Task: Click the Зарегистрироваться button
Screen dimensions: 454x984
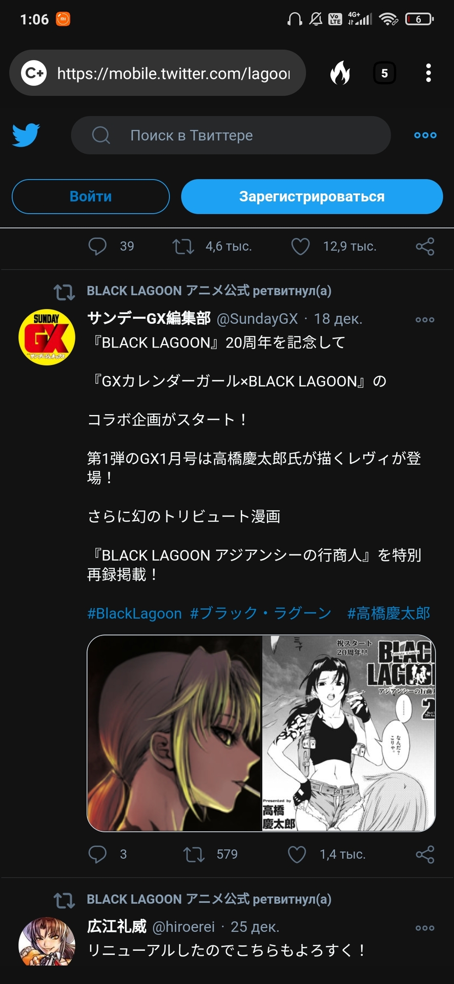Action: tap(312, 196)
